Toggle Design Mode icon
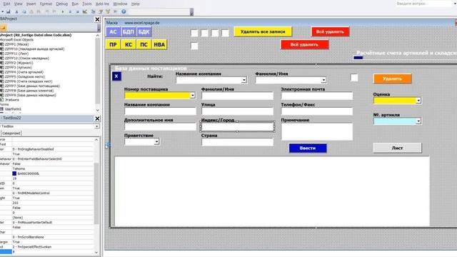 [85, 11]
